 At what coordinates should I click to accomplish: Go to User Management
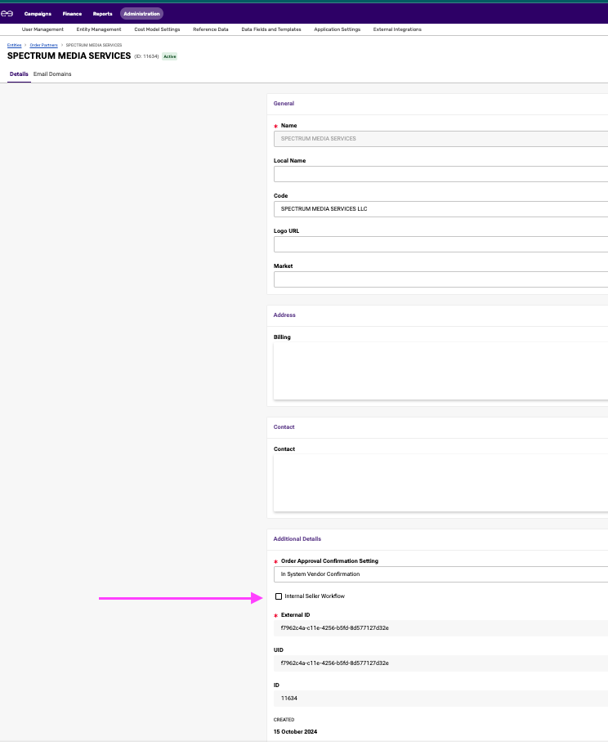pyautogui.click(x=42, y=29)
